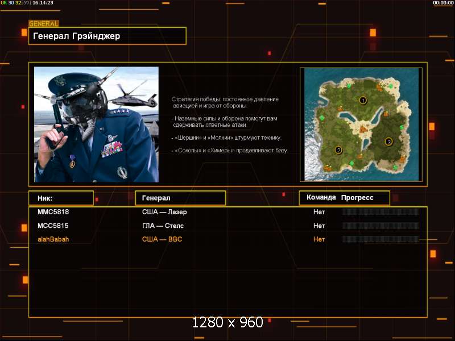Click the island map preview
Image resolution: width=455 pixels, height=341 pixels.
pos(361,124)
